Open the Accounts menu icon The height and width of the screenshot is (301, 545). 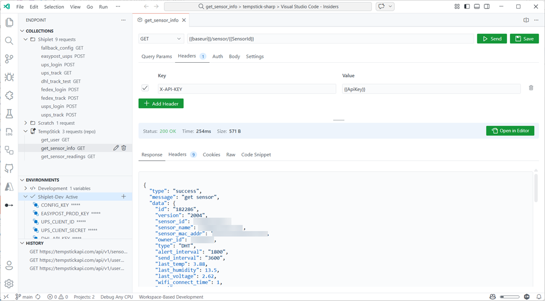[10, 265]
